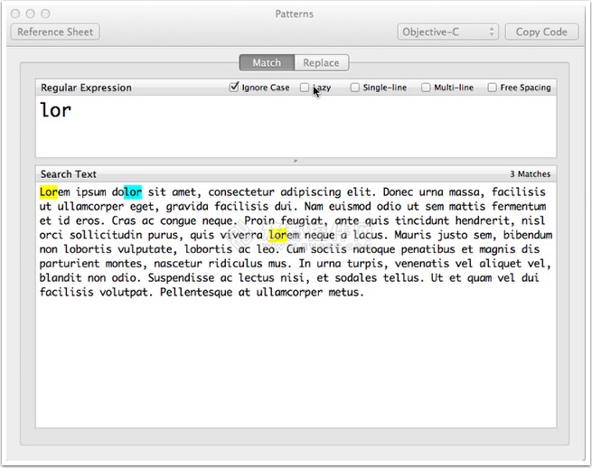
Task: Click the 'Regular Expression' header label
Action: 86,88
